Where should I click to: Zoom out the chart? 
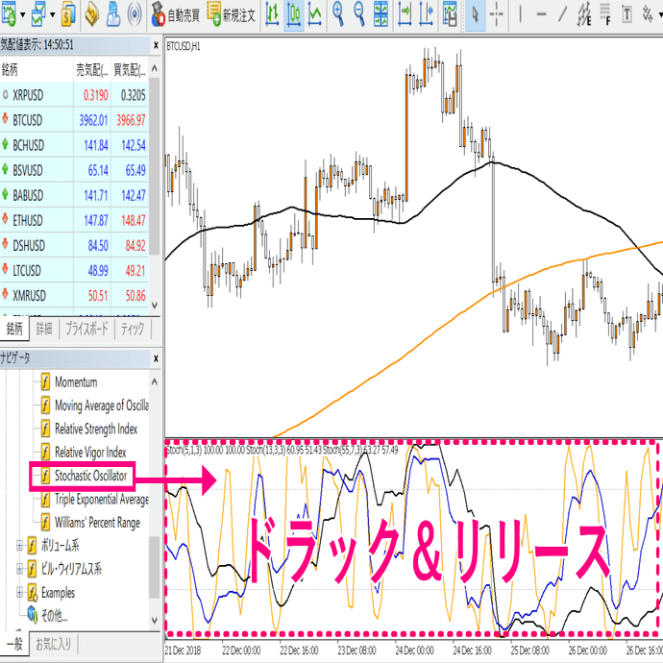point(359,14)
